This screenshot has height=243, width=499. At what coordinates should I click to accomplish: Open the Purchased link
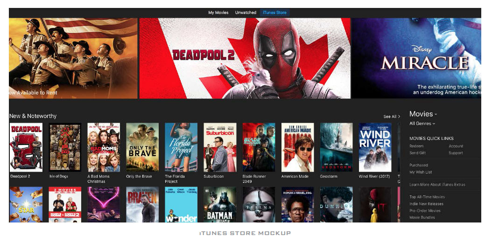tap(419, 165)
